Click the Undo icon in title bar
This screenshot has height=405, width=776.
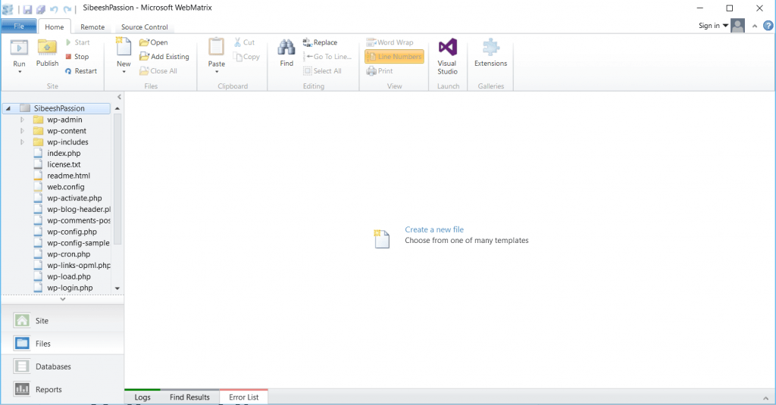coord(54,9)
